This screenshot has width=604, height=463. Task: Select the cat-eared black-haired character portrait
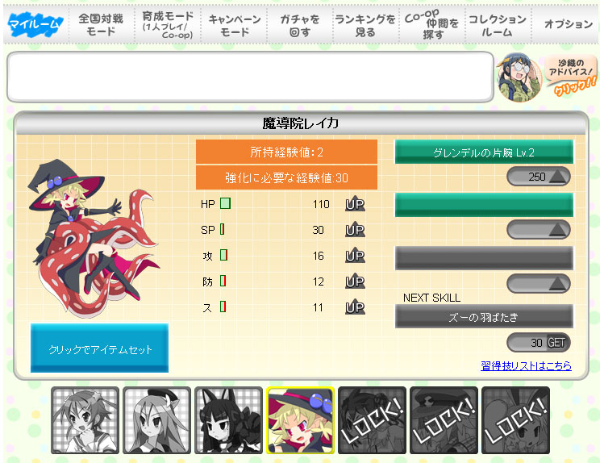click(229, 420)
